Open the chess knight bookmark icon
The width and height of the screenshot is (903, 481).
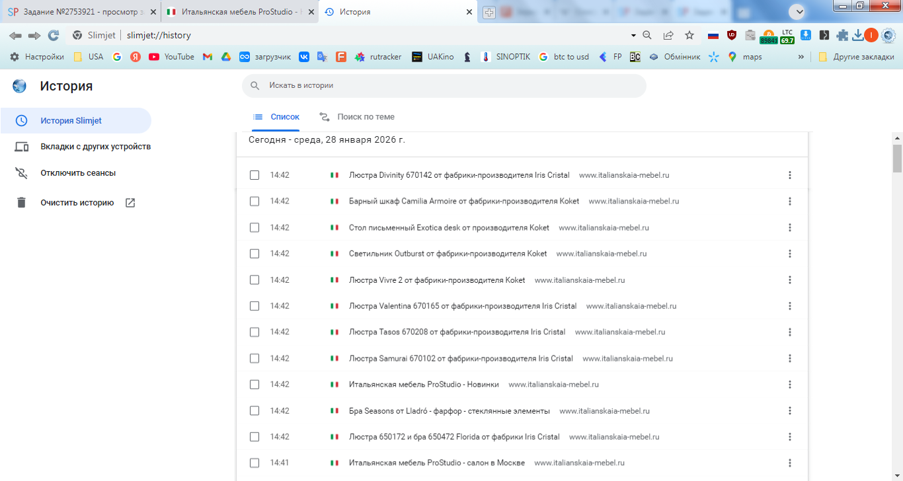(467, 57)
